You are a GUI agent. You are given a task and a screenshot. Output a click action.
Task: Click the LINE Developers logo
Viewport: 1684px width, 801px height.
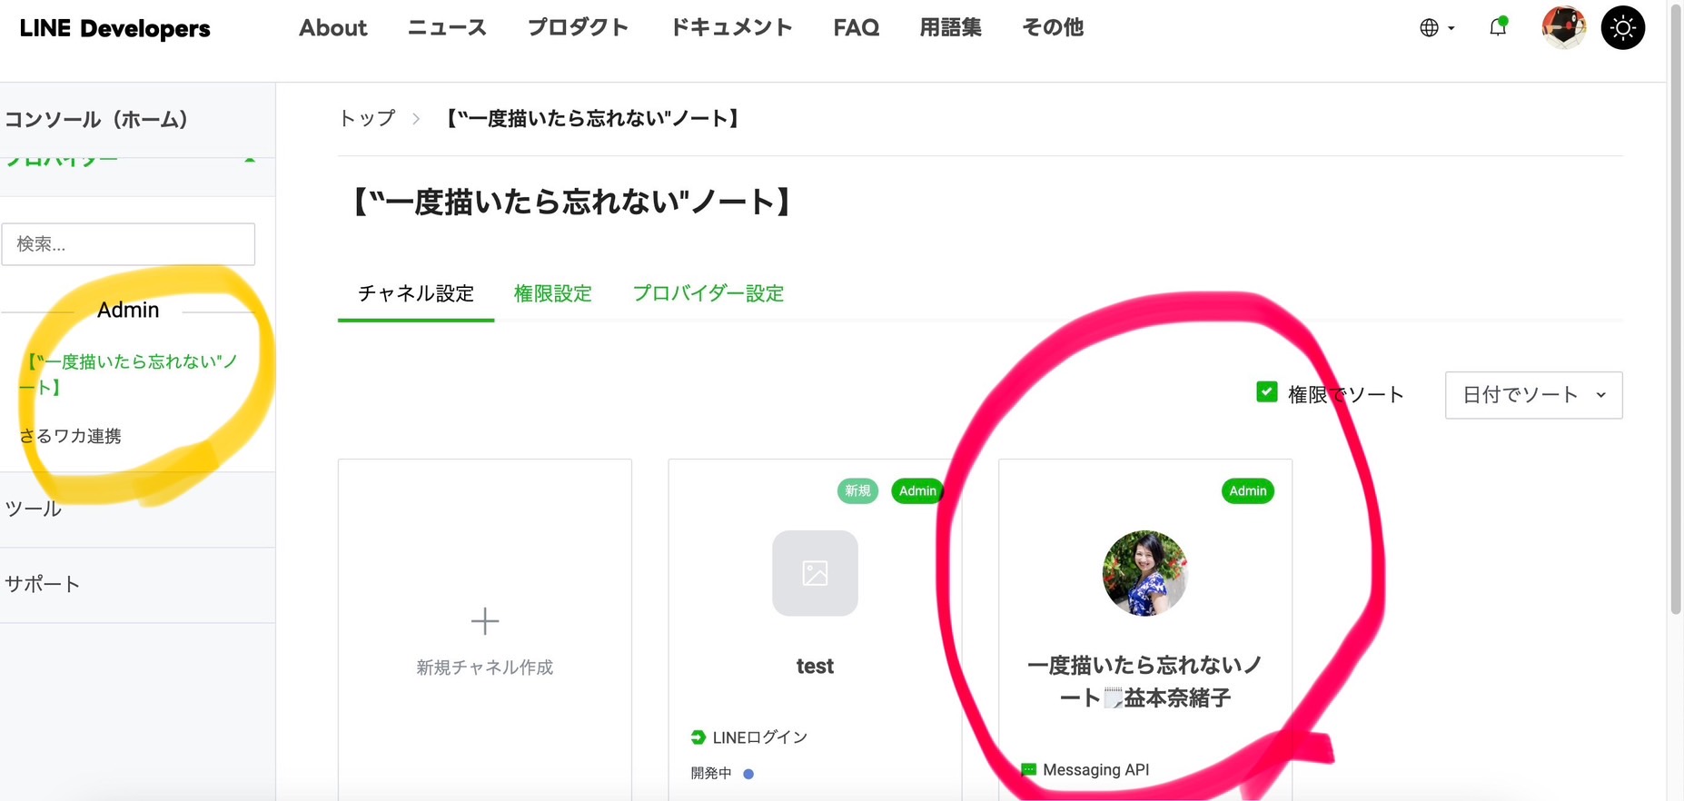(114, 28)
